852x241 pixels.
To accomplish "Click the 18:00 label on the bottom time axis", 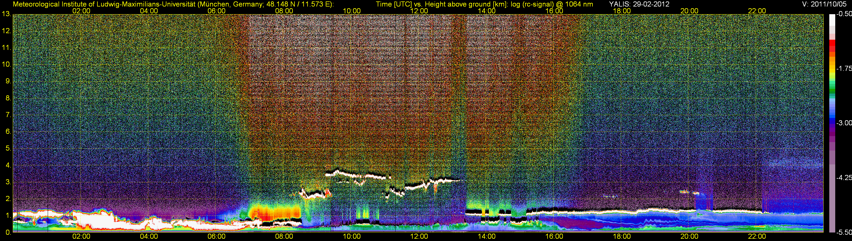I will pyautogui.click(x=622, y=237).
